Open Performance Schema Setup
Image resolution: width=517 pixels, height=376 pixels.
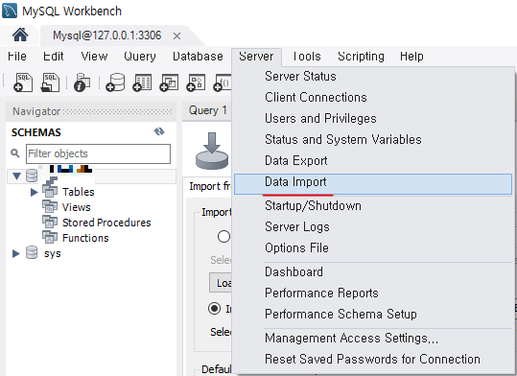(373, 315)
